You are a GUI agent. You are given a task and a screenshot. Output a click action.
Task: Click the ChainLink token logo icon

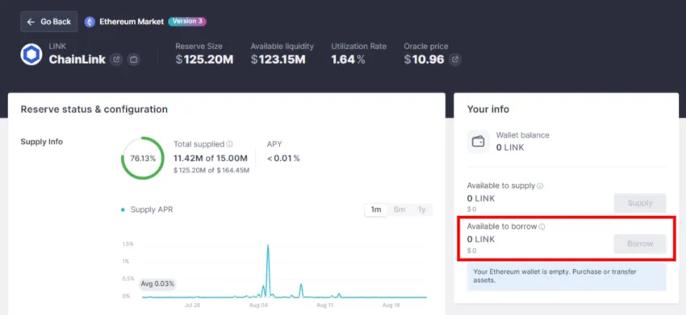pos(31,55)
